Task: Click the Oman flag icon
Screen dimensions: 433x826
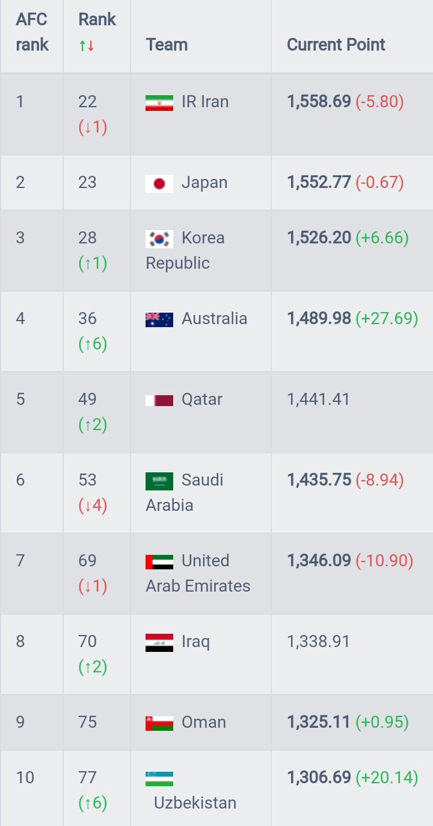Action: click(159, 724)
